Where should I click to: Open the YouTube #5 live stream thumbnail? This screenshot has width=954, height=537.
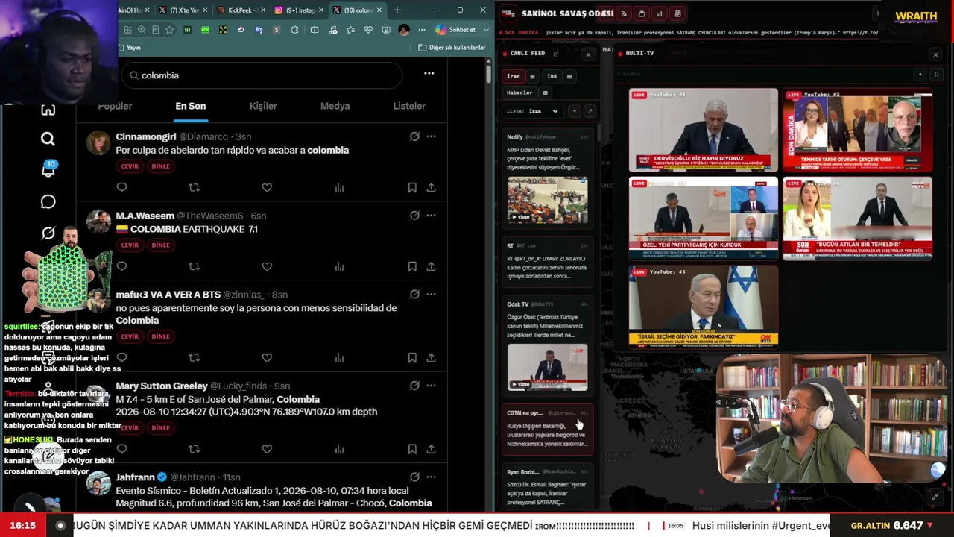pos(703,307)
